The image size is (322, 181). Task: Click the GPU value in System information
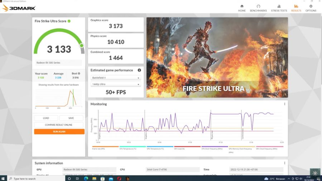click(x=89, y=170)
